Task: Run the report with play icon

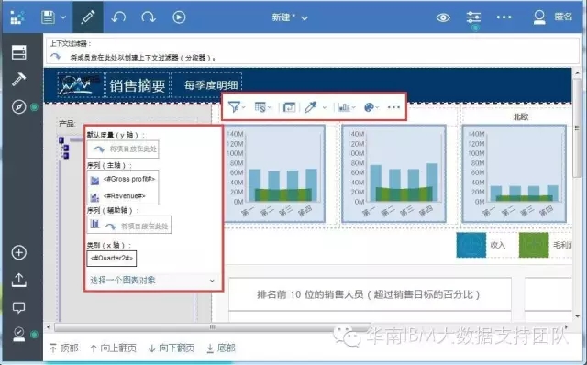Action: point(179,17)
